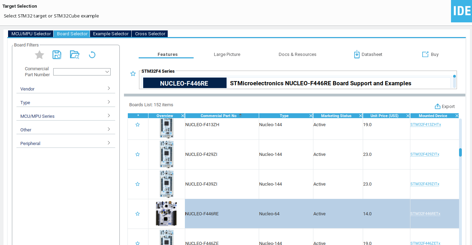Open the Docs & Resources tab
Screen dimensions: 472x245
297,54
